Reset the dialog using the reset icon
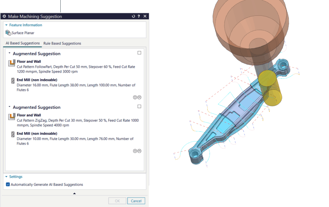Viewport: 329px width, 207px height. click(x=133, y=16)
